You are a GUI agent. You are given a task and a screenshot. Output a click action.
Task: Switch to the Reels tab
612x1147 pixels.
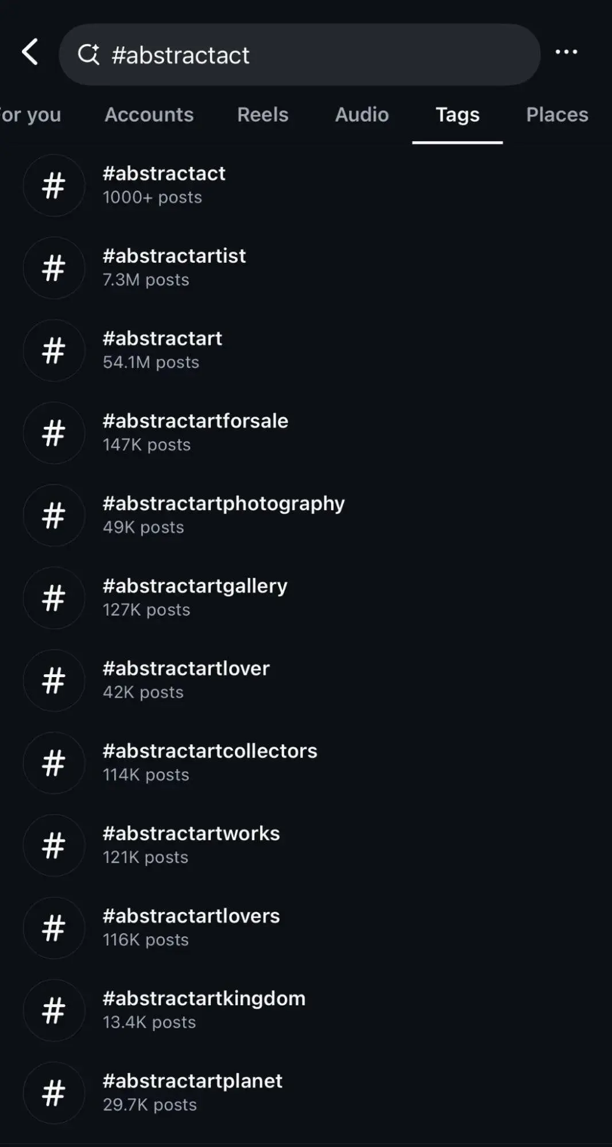coord(262,115)
